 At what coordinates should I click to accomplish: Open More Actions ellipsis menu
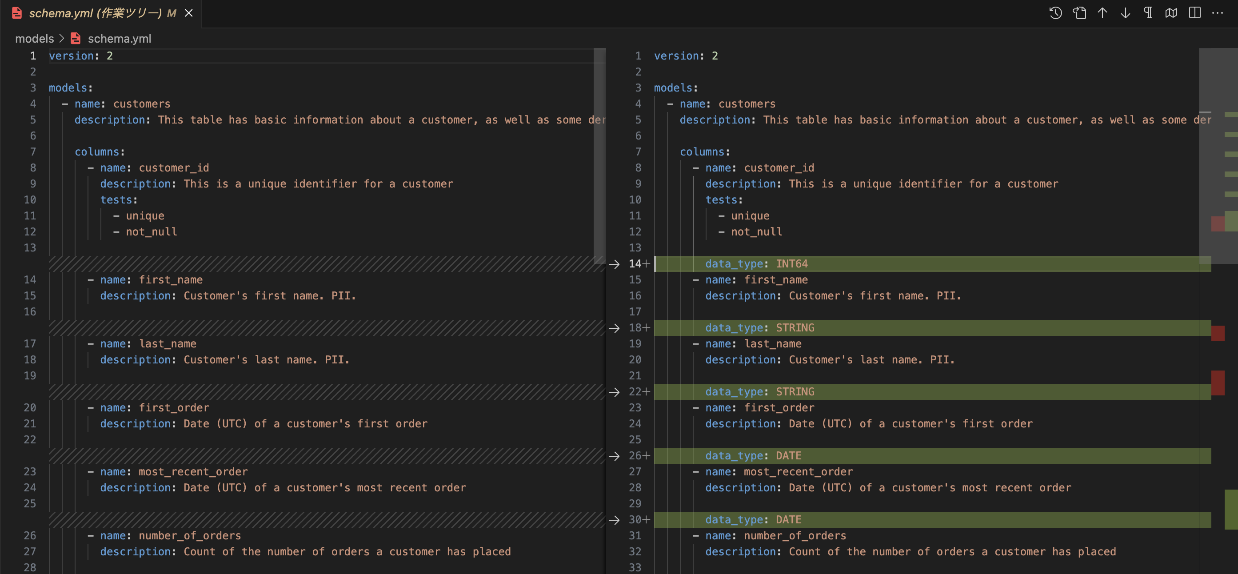[x=1217, y=13]
